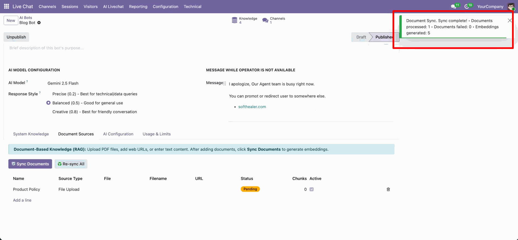518x240 pixels.
Task: Dismiss the Document Sync notification
Action: pos(509,21)
